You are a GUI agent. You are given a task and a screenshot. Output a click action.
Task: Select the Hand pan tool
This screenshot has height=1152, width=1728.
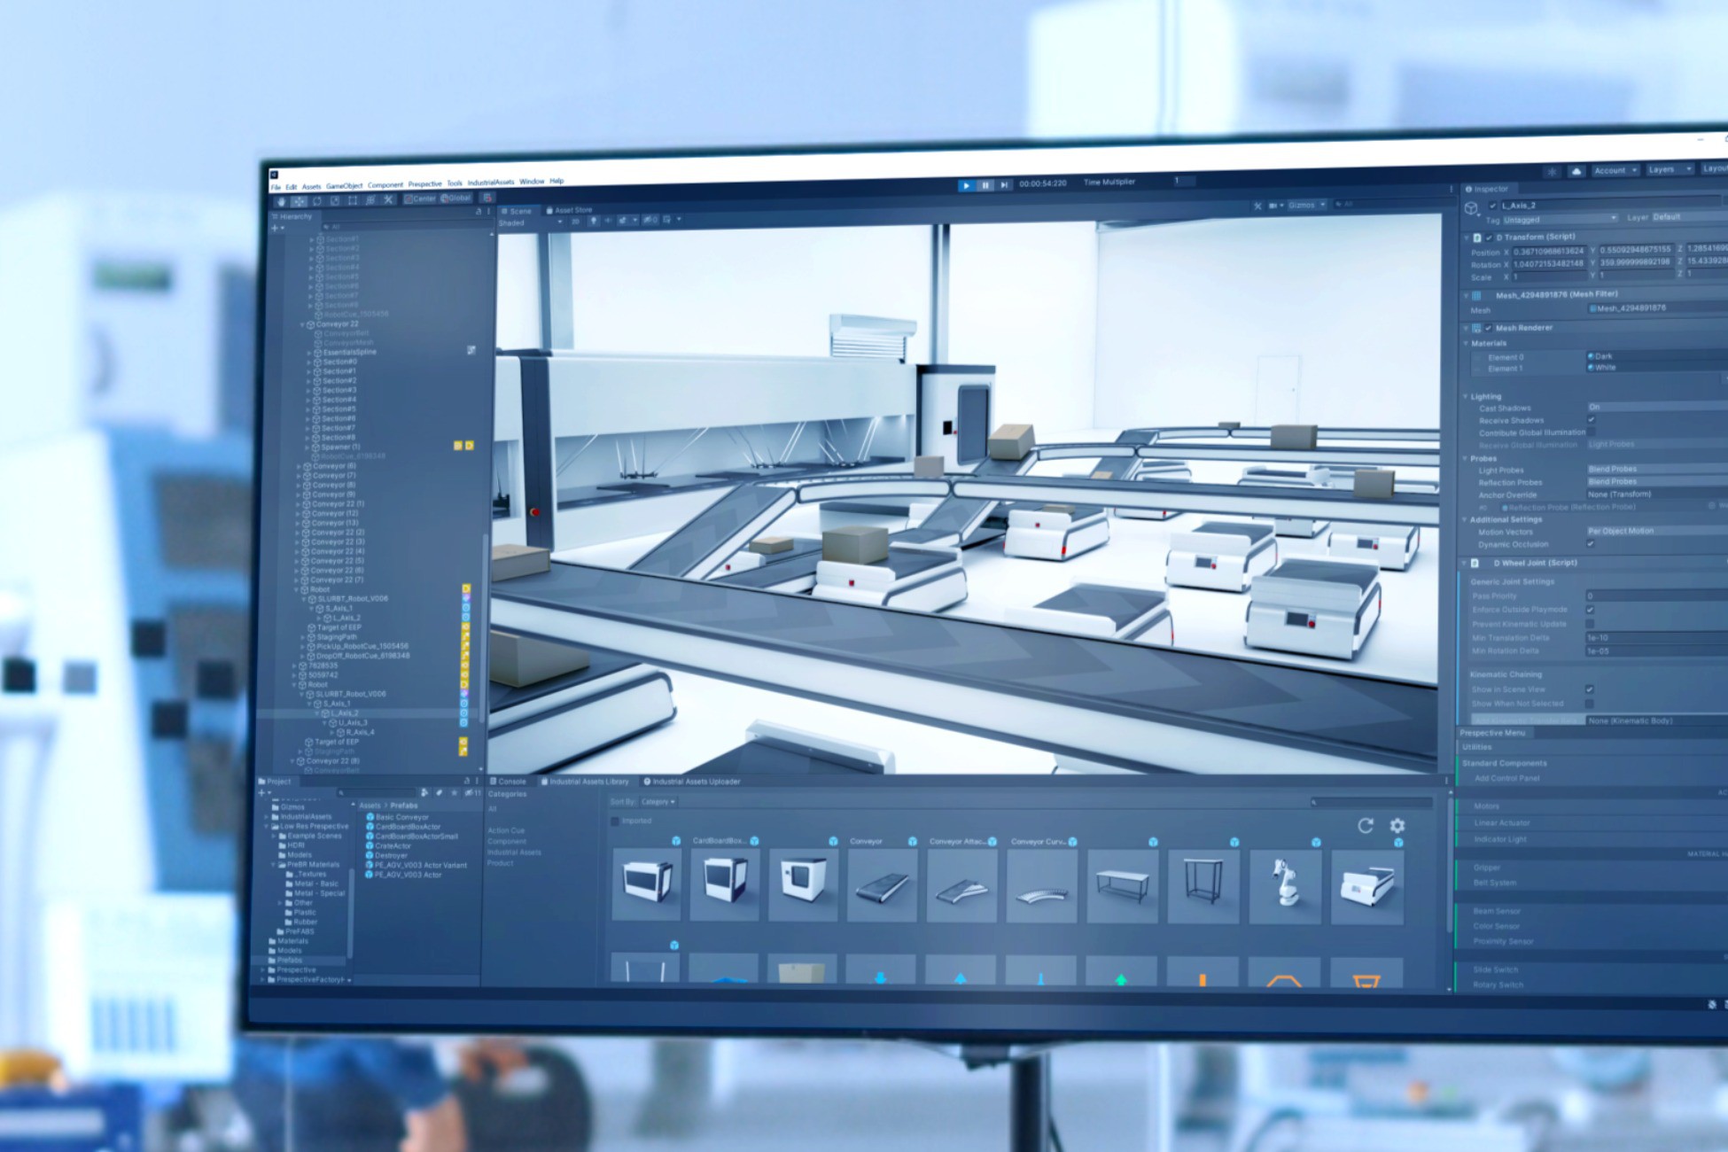[281, 200]
